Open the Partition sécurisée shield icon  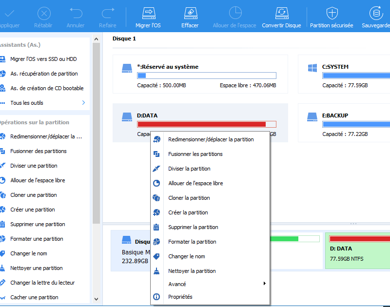pyautogui.click(x=332, y=13)
